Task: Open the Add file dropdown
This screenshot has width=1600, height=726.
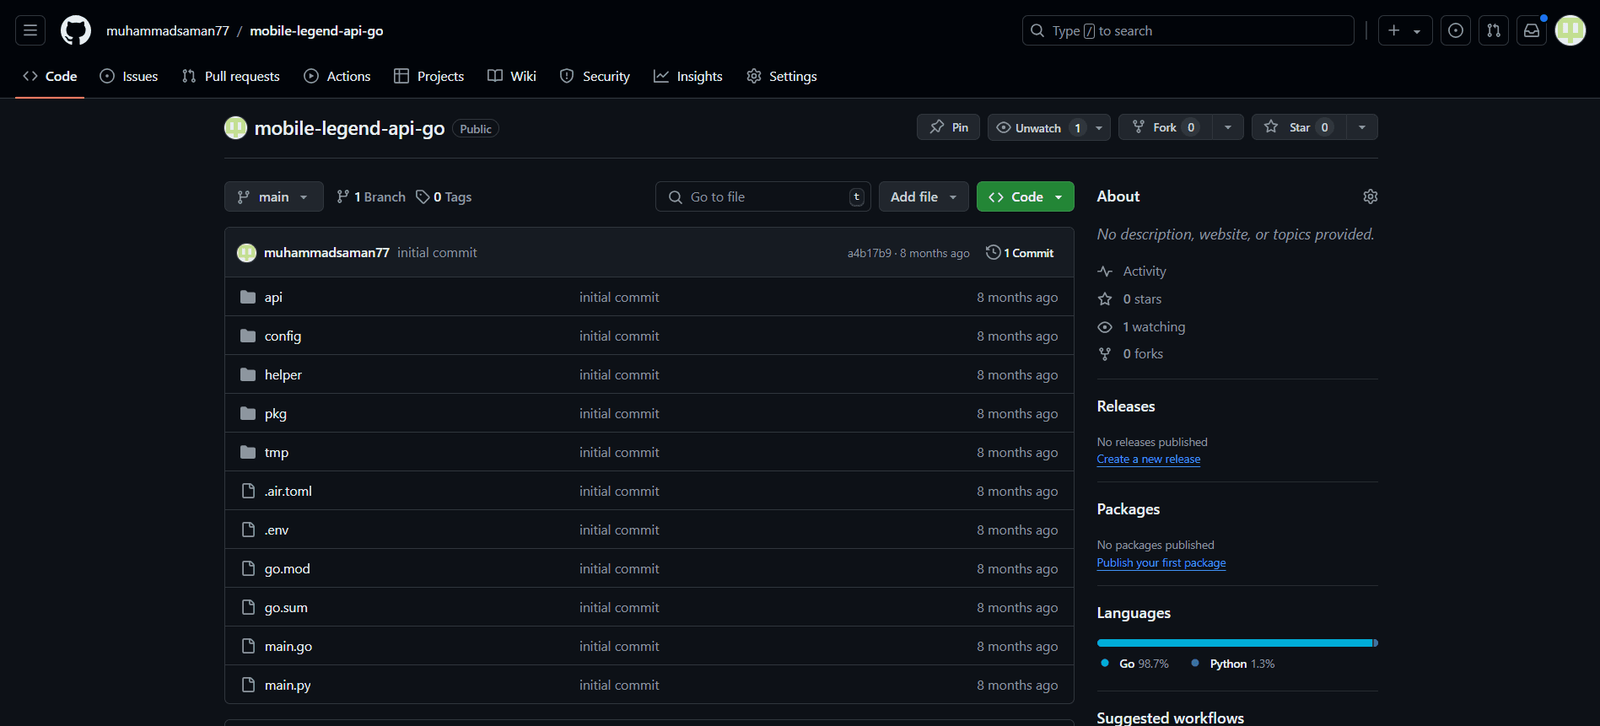Action: click(x=923, y=196)
